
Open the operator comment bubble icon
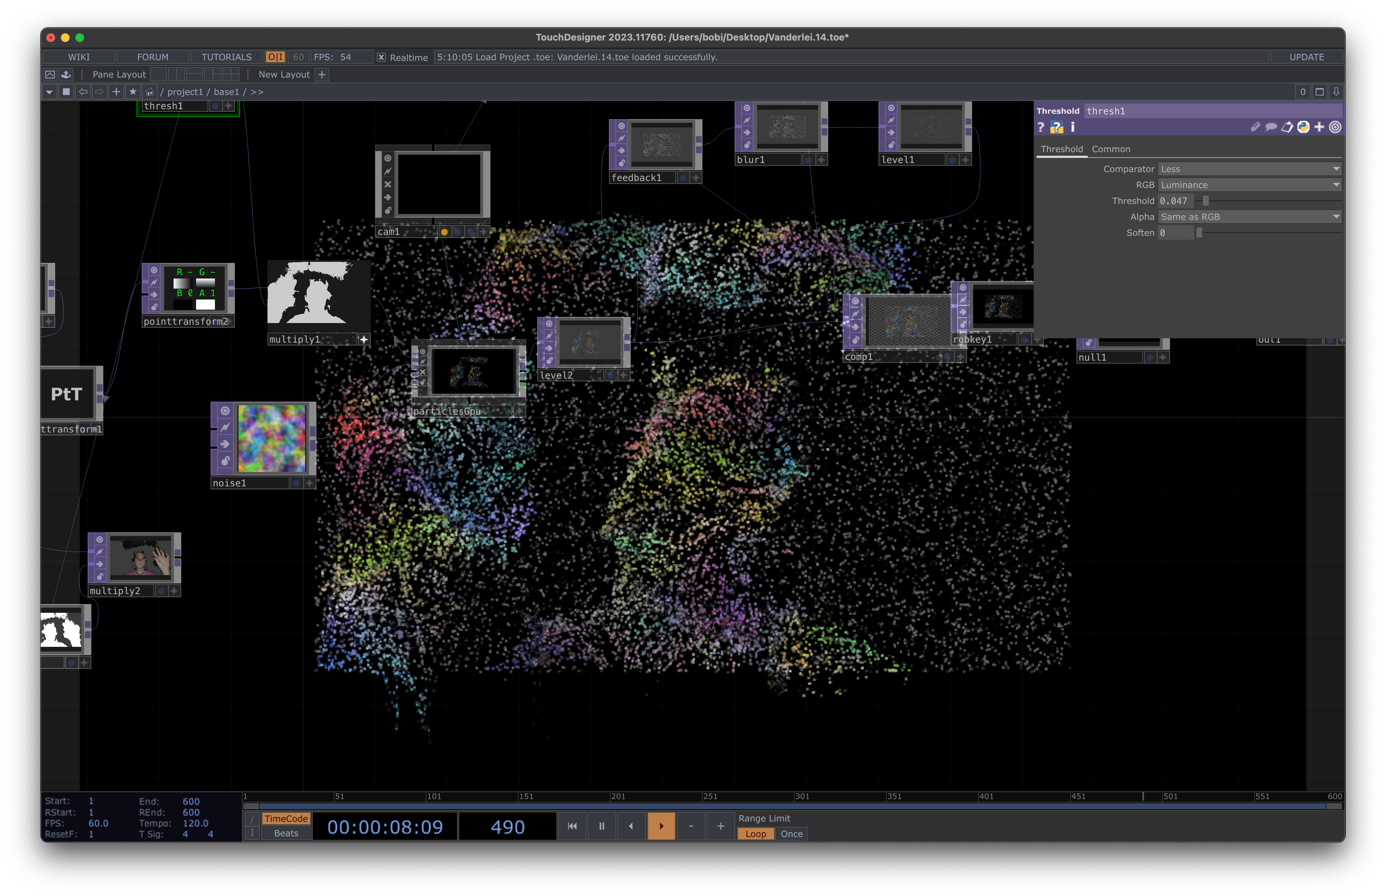pyautogui.click(x=1271, y=127)
